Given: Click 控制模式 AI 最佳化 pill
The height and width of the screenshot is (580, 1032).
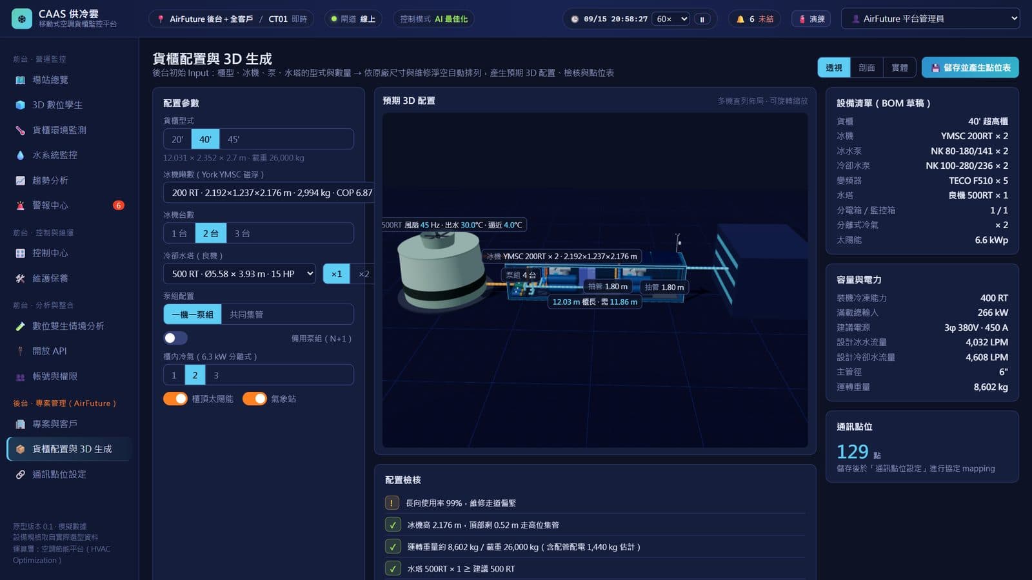Looking at the screenshot, I should coord(433,19).
